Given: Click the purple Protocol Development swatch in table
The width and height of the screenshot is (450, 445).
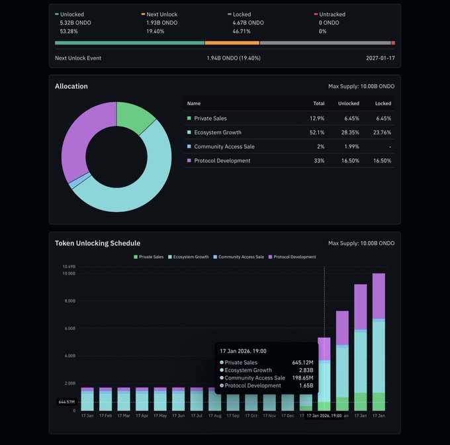Looking at the screenshot, I should point(189,160).
